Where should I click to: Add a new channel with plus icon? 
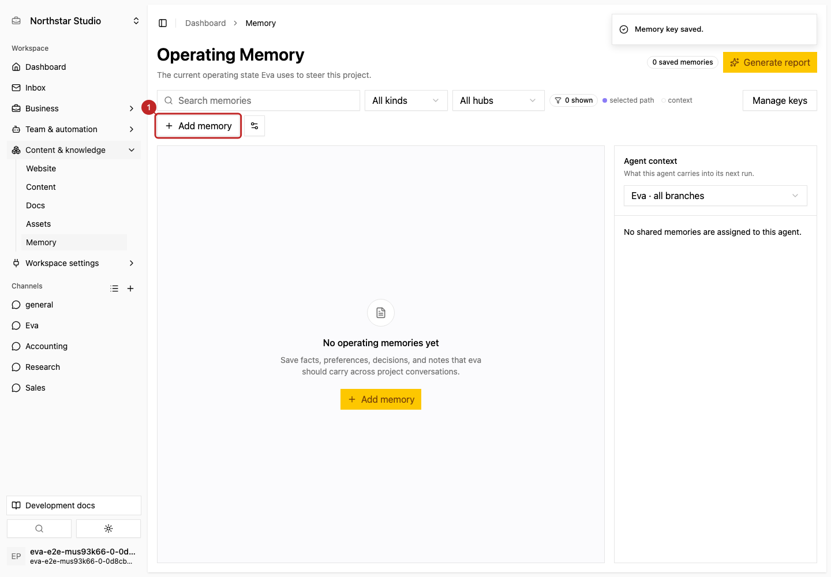click(x=130, y=288)
